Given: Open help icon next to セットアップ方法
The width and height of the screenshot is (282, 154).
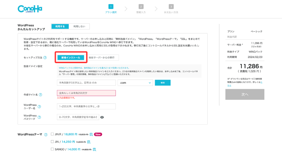Looking at the screenshot, I should point(45,58).
